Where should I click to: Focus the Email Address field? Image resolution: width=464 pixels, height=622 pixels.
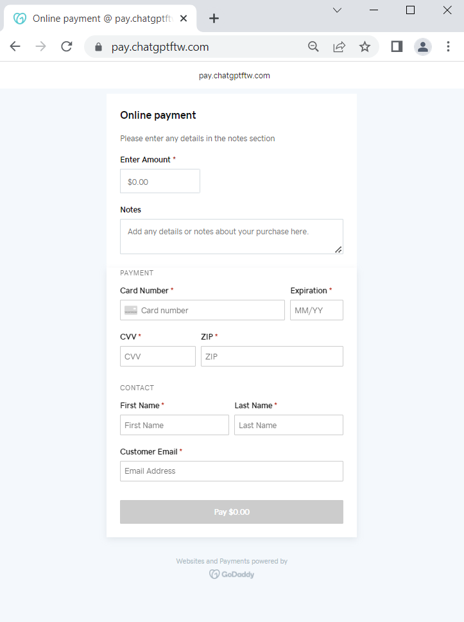(231, 471)
